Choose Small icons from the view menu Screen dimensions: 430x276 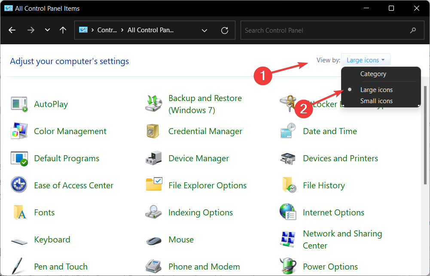(376, 101)
